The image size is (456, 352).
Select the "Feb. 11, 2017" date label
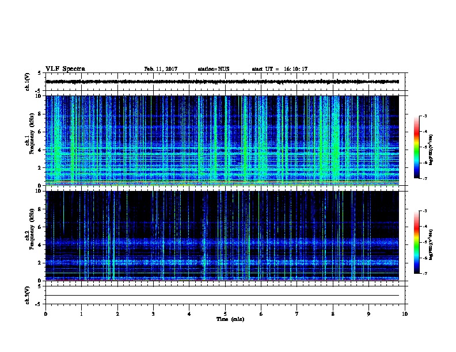pos(161,69)
